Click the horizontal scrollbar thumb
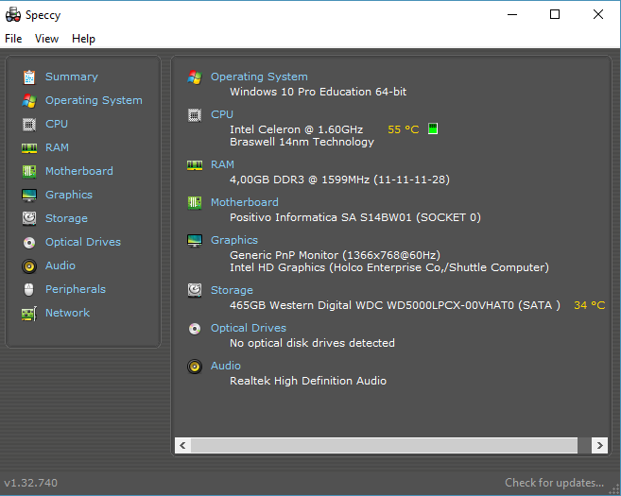This screenshot has width=621, height=496. [384, 445]
